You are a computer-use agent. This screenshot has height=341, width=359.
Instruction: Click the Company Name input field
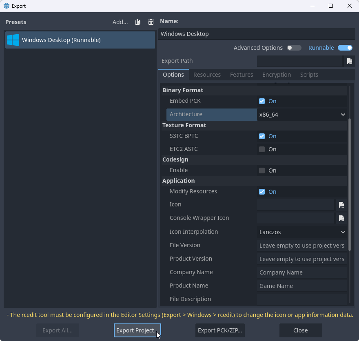302,272
